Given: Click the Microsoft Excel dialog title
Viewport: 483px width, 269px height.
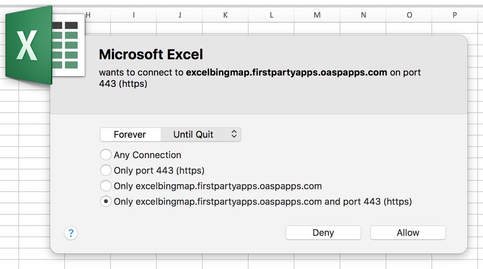Looking at the screenshot, I should click(x=151, y=54).
